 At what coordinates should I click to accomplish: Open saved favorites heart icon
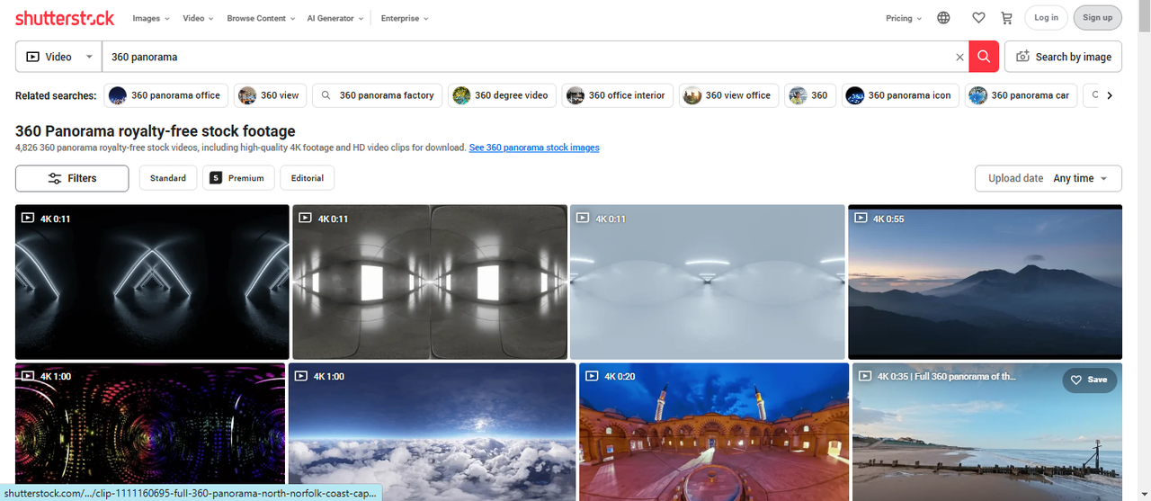point(979,18)
